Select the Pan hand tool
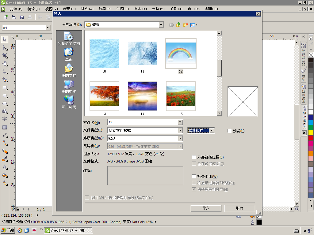 (5, 64)
